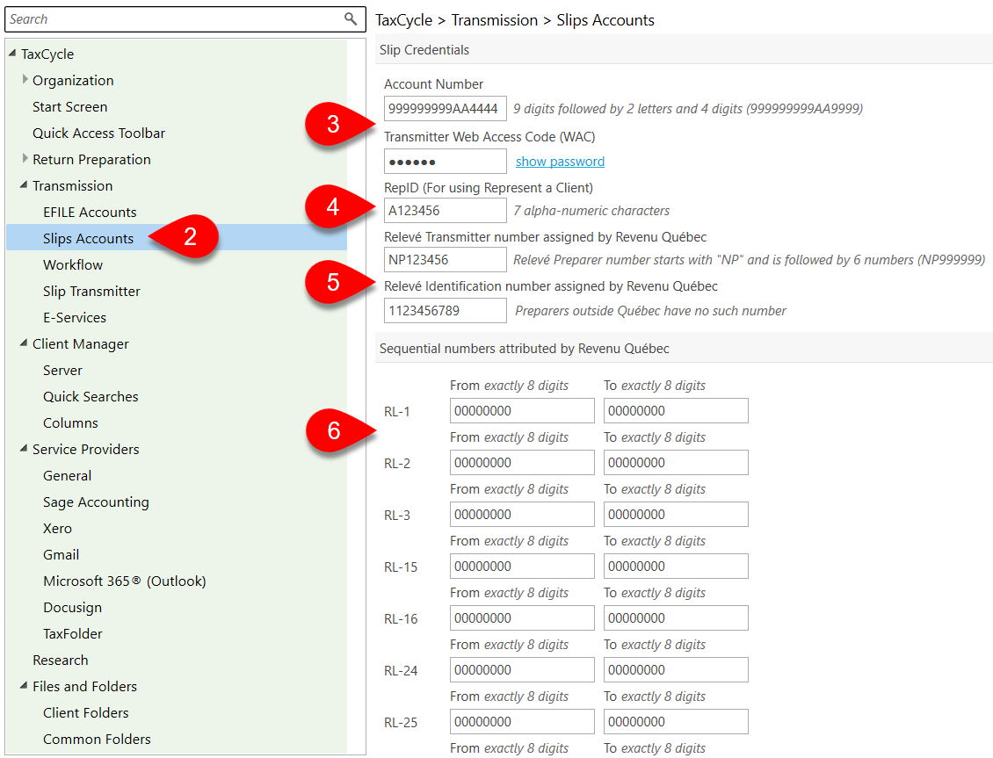Click the magnifier icon in the search box

click(351, 19)
